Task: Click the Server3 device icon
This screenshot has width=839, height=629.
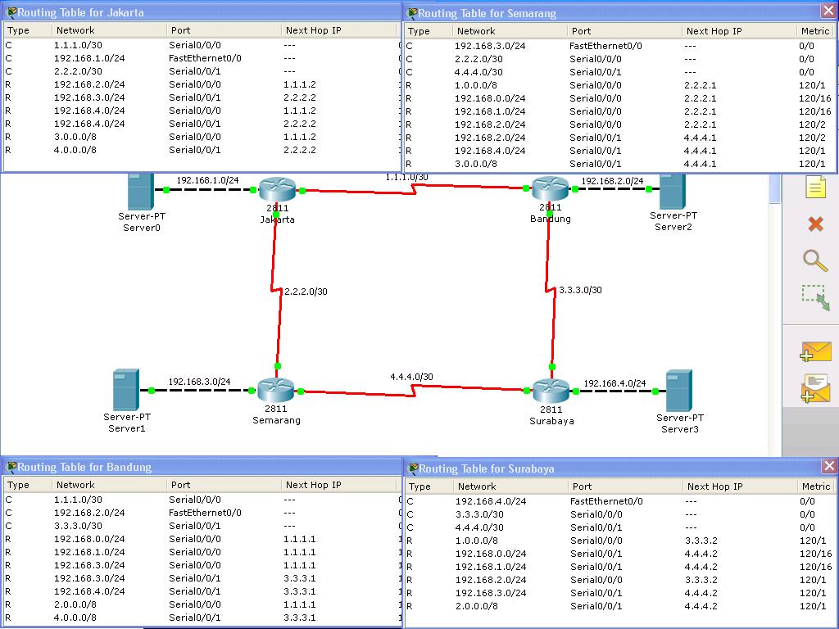Action: point(679,391)
